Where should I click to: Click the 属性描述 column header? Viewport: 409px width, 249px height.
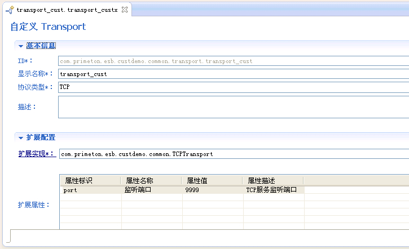click(x=273, y=181)
